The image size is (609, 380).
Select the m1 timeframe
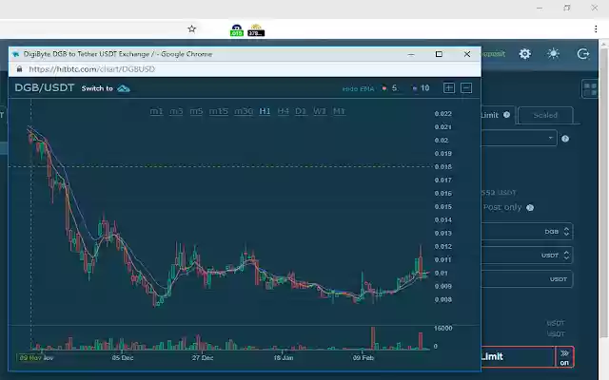[x=156, y=111]
